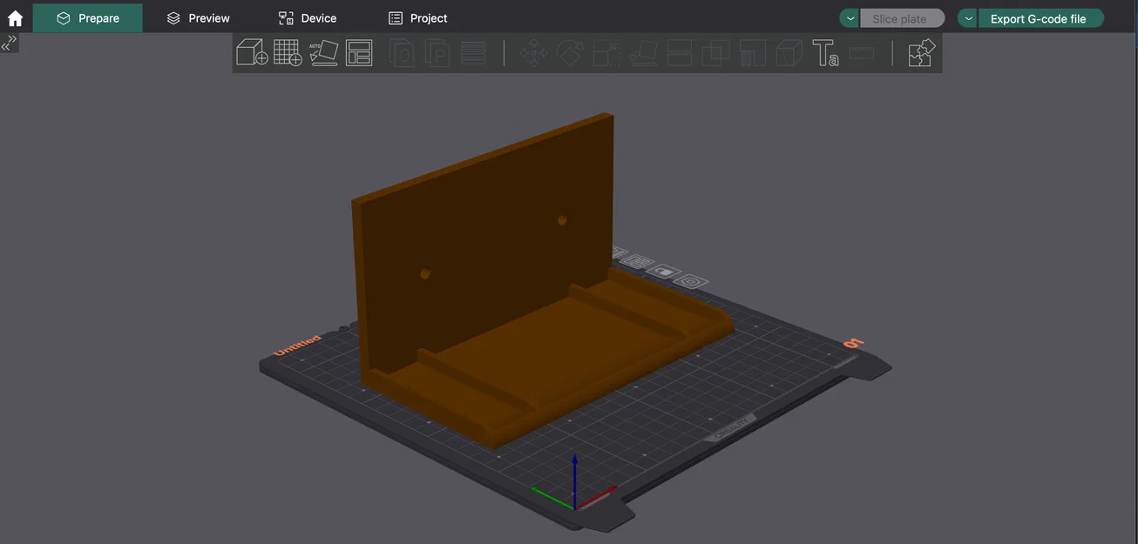The image size is (1138, 544).
Task: Click the Split to parts toolbar icon
Action: click(x=437, y=52)
